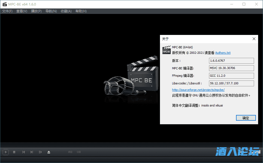Click the Frame step icon
Viewport: 263px width, 163px height.
pos(40,152)
